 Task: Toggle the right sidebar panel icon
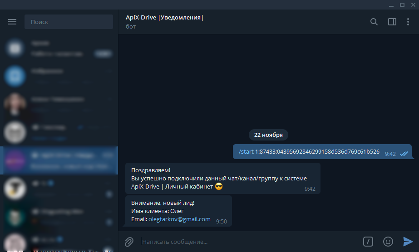coord(392,22)
